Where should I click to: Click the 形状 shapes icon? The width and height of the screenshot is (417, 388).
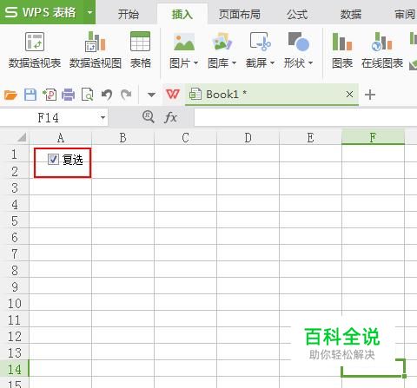pos(299,43)
